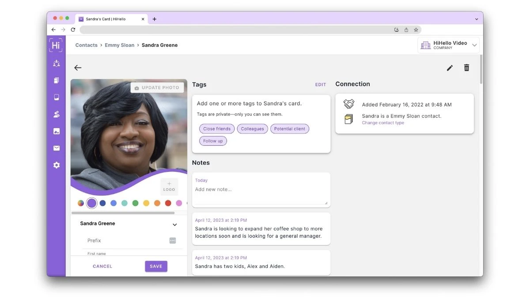The width and height of the screenshot is (530, 299).
Task: Open the Contacts sharing icon in sidebar
Action: [56, 63]
